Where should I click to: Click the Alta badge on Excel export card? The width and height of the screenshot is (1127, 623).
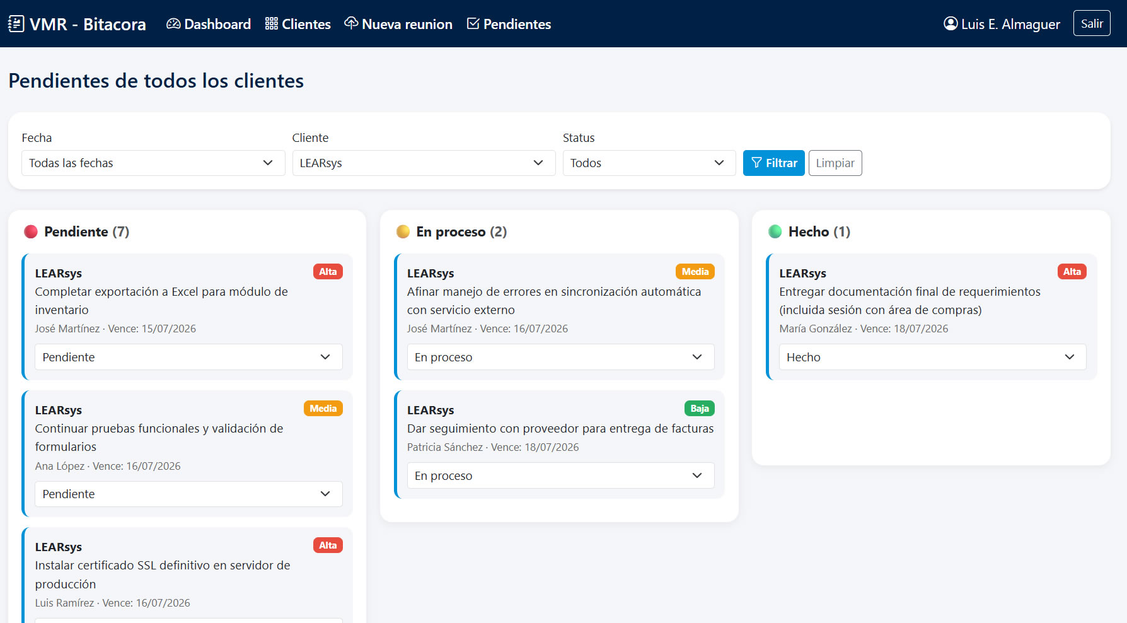pos(328,272)
